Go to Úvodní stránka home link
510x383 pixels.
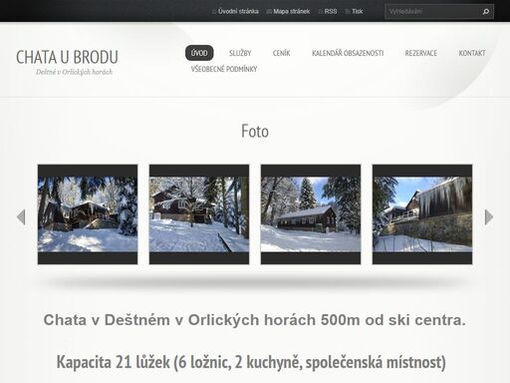coord(238,11)
